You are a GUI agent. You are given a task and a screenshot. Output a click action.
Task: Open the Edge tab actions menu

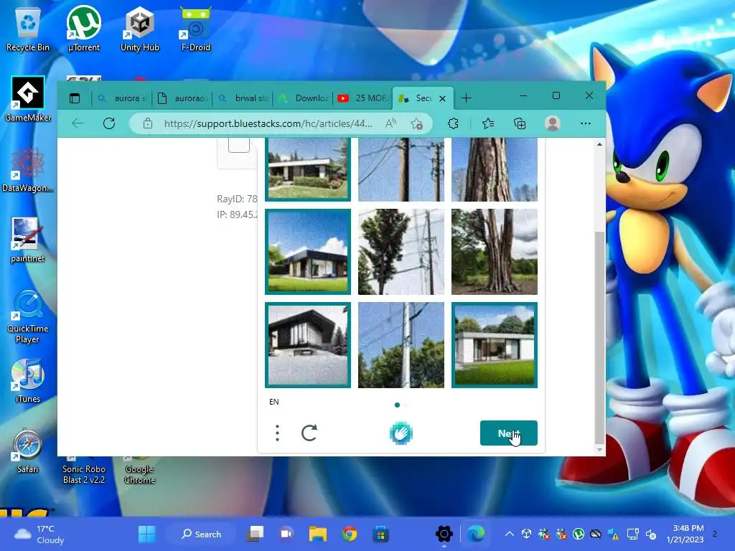(x=75, y=98)
